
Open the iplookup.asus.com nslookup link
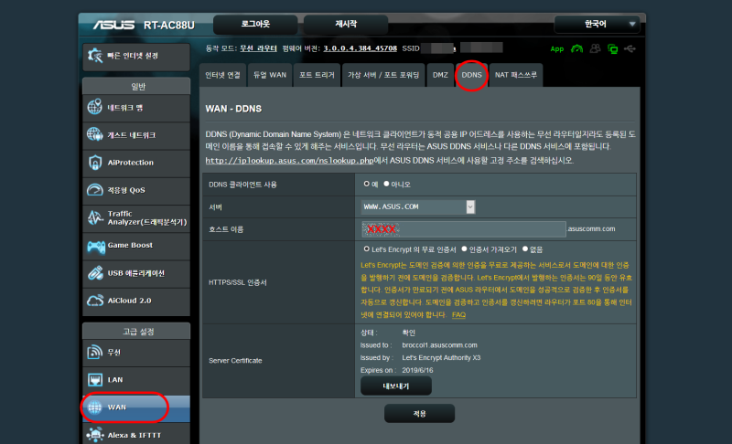click(289, 161)
